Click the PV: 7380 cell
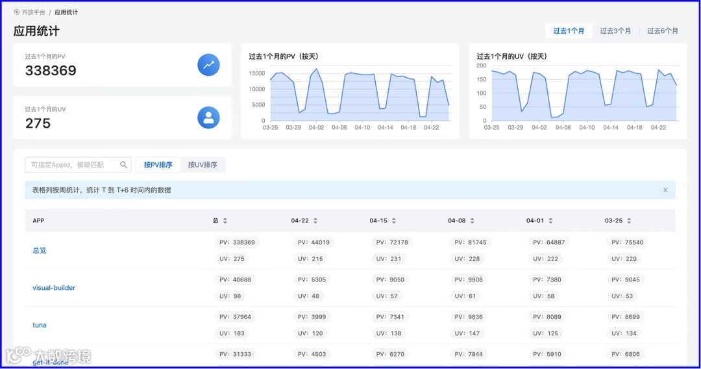This screenshot has width=701, height=369. click(x=547, y=280)
